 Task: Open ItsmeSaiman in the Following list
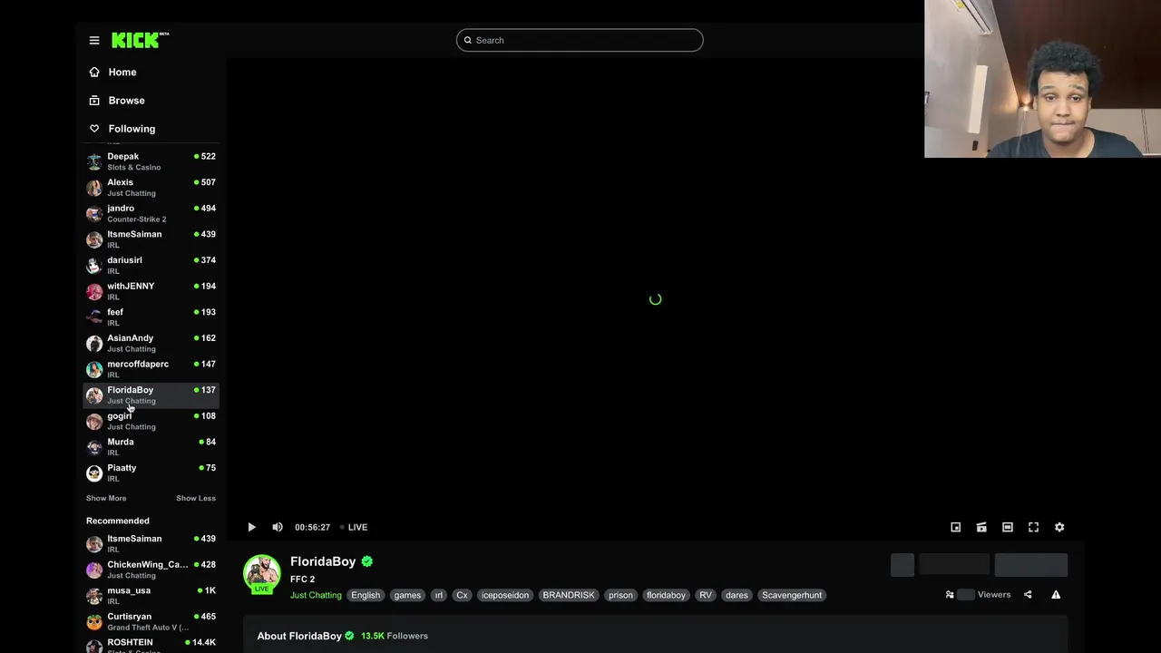pos(151,239)
